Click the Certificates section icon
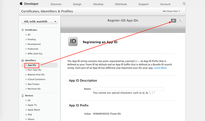The width and height of the screenshot is (205, 121). [x=23, y=30]
